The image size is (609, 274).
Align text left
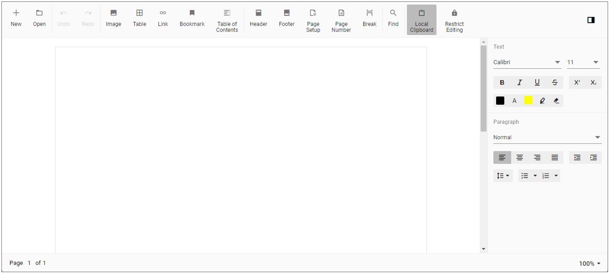click(x=502, y=157)
